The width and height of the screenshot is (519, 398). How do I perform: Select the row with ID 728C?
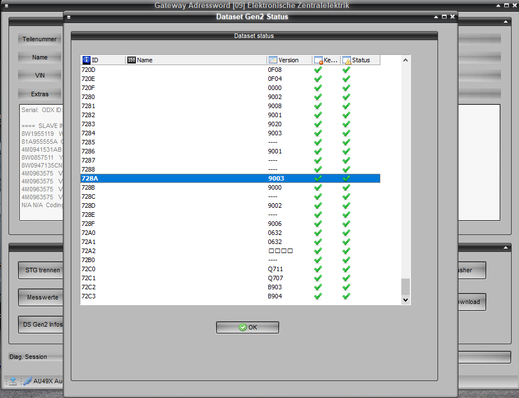point(230,196)
